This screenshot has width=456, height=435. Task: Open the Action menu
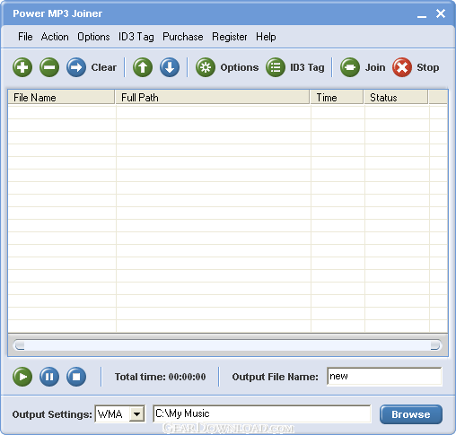click(x=55, y=37)
